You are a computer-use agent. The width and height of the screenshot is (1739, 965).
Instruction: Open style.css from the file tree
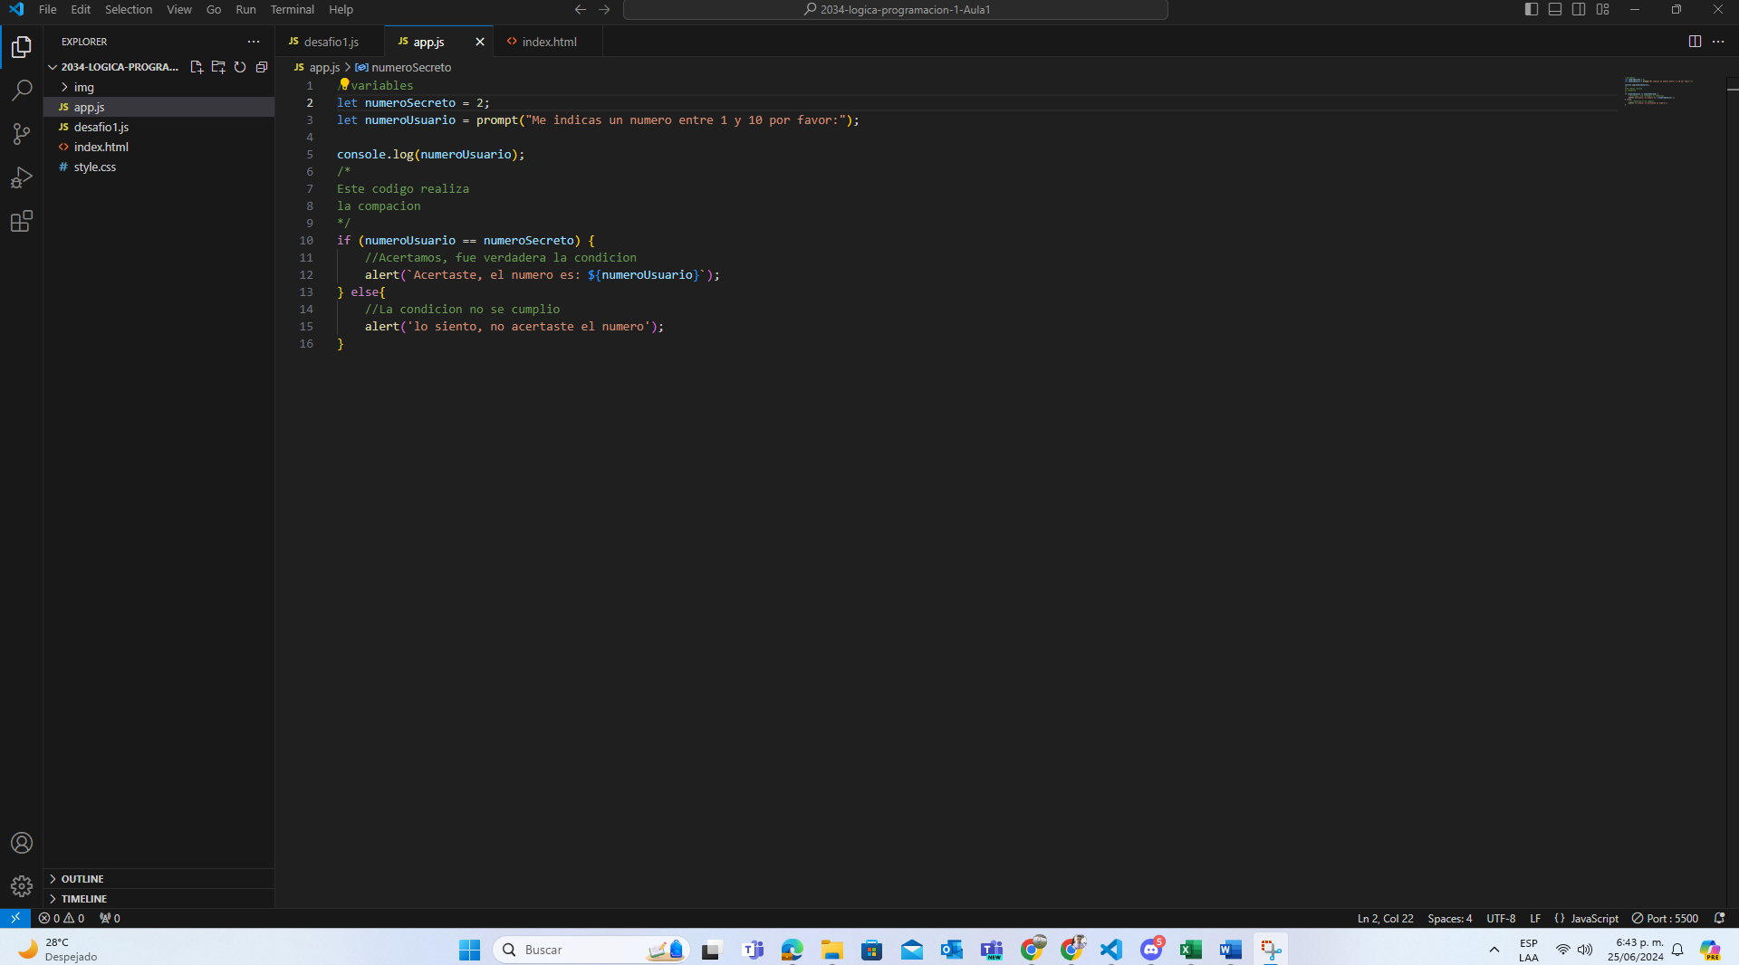pos(159,167)
